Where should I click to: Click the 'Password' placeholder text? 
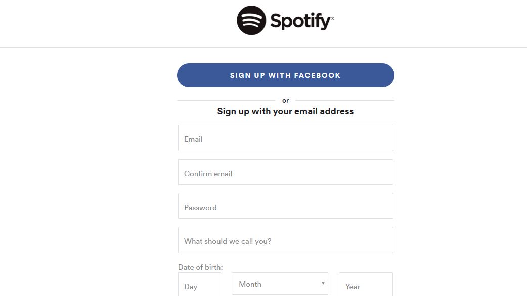(200, 208)
